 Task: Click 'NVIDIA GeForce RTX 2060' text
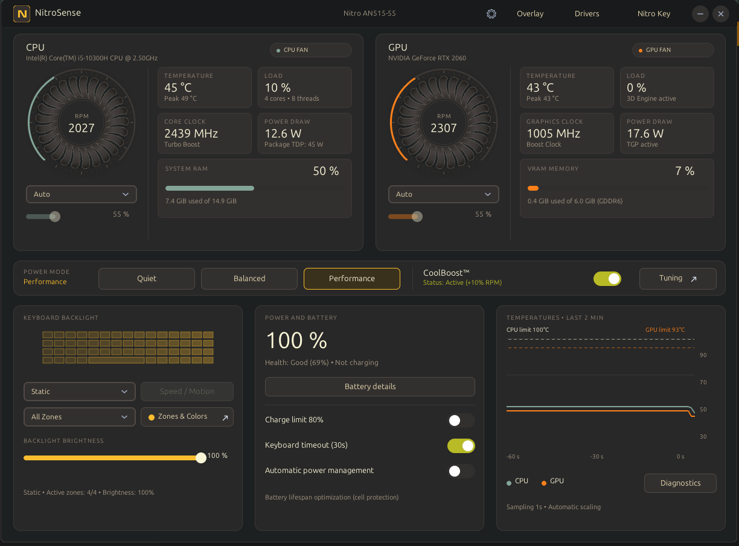pyautogui.click(x=427, y=59)
